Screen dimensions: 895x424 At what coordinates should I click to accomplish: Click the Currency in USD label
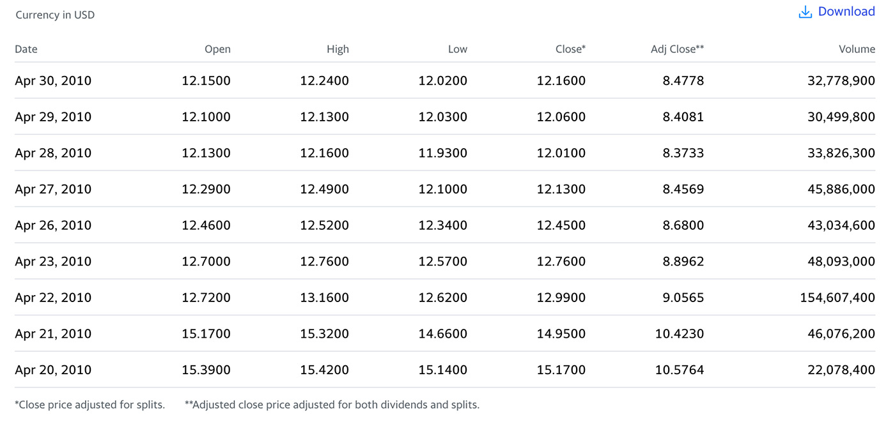pos(55,15)
